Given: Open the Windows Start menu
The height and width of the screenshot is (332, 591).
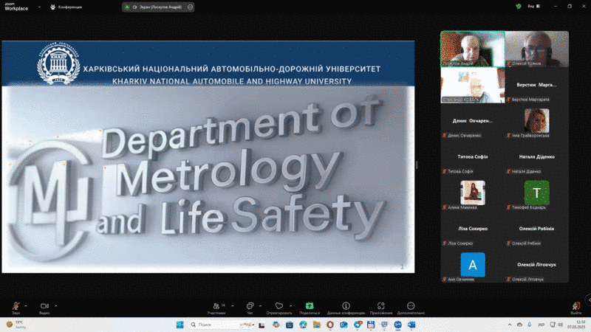Looking at the screenshot, I should click(x=180, y=325).
